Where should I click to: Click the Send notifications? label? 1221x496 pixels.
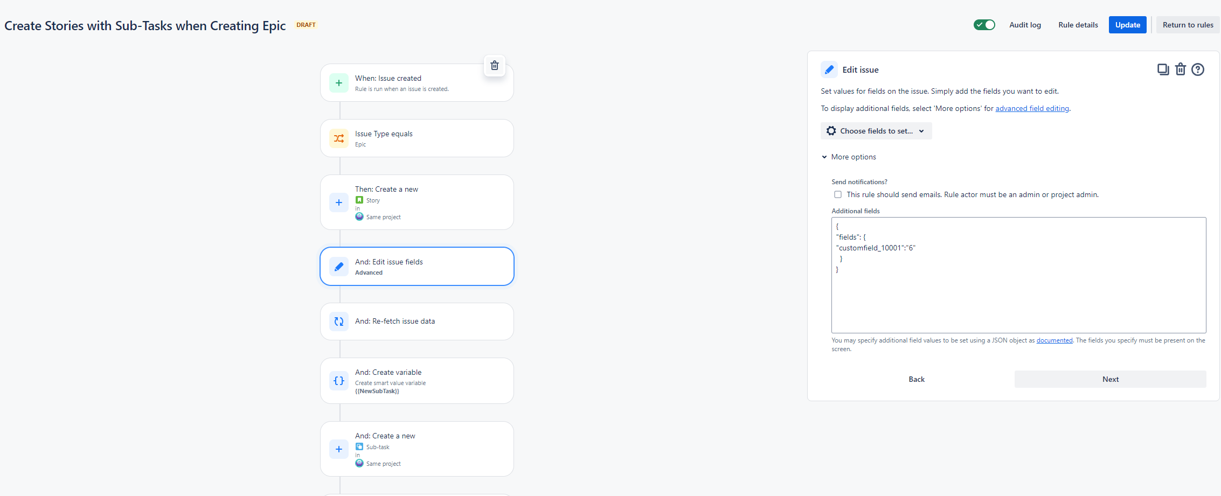pos(859,182)
